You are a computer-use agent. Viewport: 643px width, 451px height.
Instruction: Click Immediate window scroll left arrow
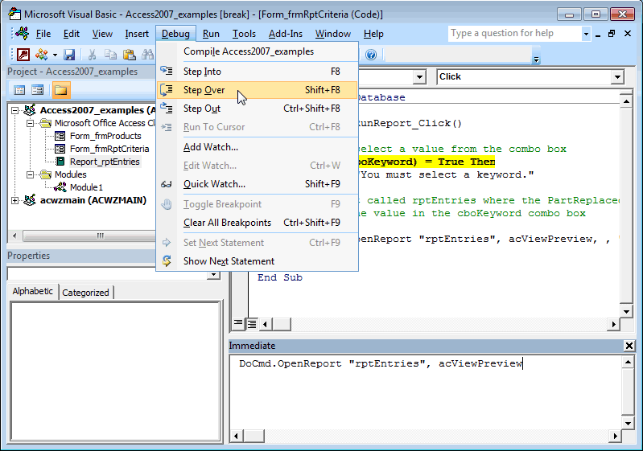(237, 436)
